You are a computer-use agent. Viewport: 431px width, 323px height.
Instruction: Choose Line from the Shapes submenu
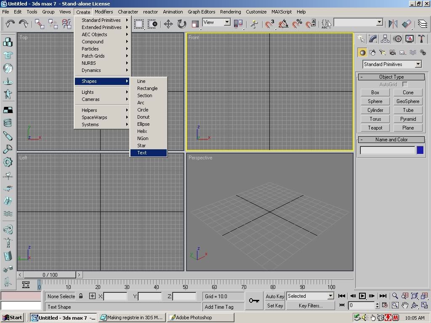[149, 81]
